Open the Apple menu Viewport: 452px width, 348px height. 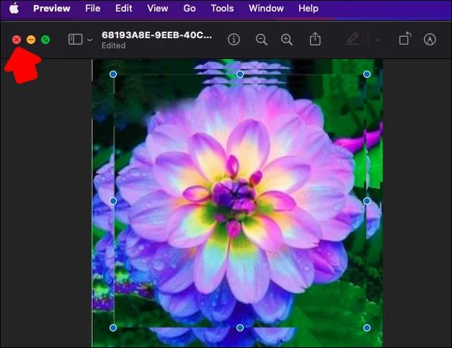[x=14, y=9]
